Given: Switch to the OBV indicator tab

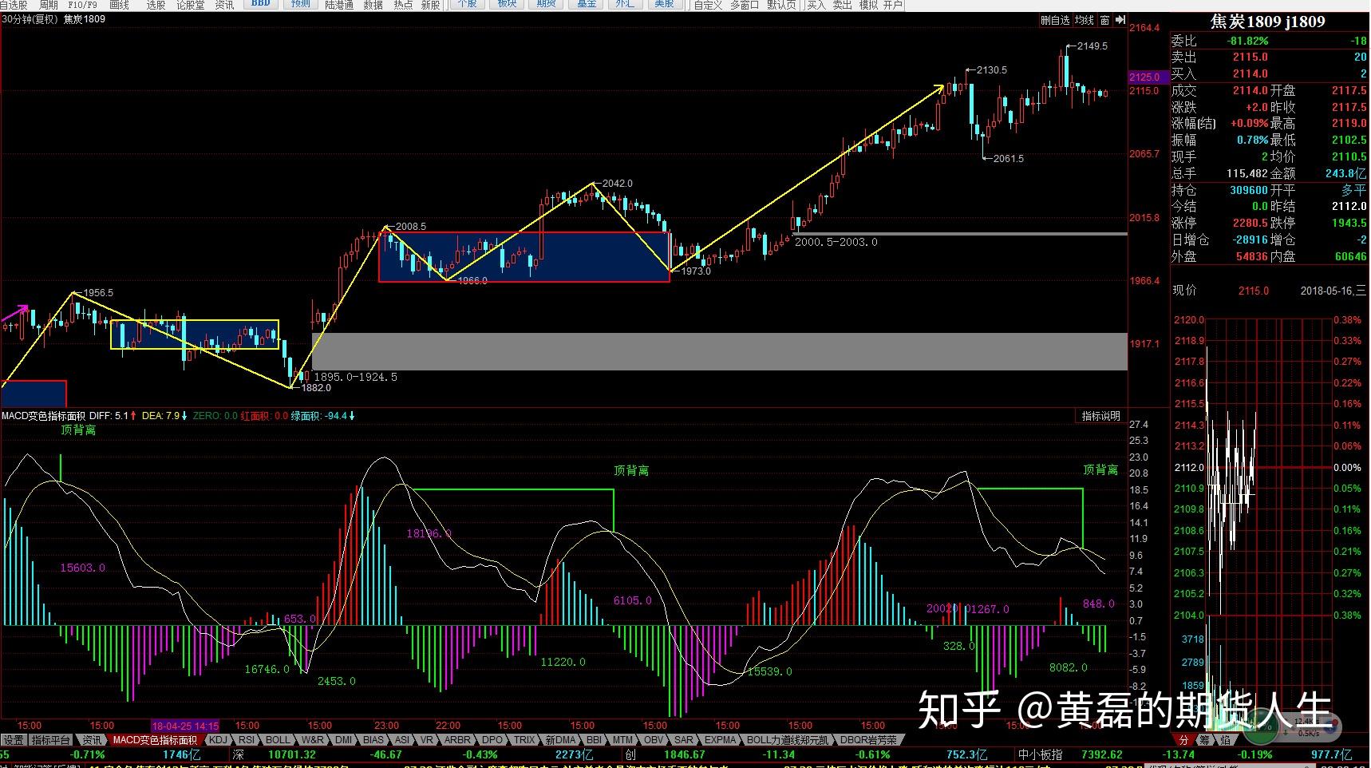Looking at the screenshot, I should (x=654, y=740).
